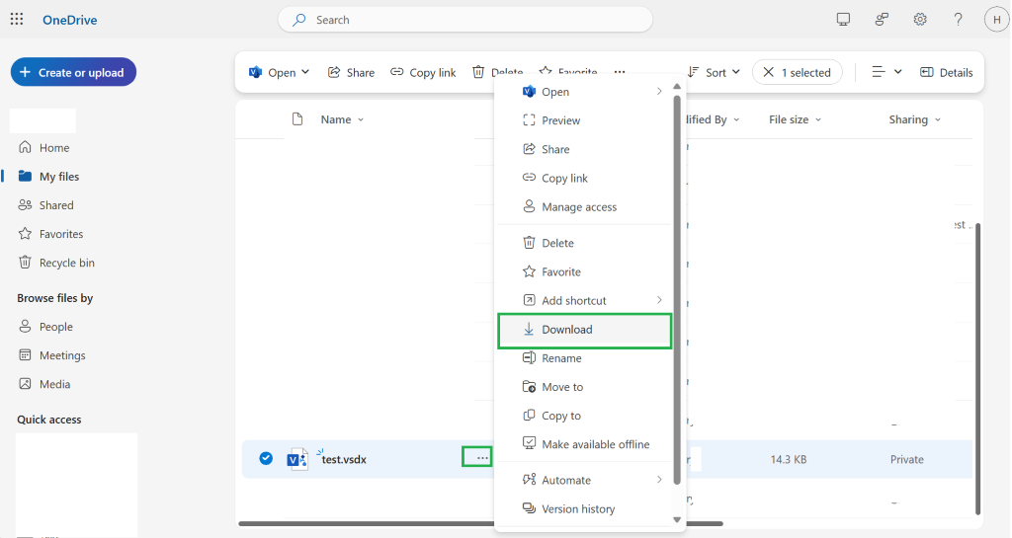Screen dimensions: 1012x538
Task: Click the ellipsis next to test.vsdx
Action: pyautogui.click(x=482, y=458)
